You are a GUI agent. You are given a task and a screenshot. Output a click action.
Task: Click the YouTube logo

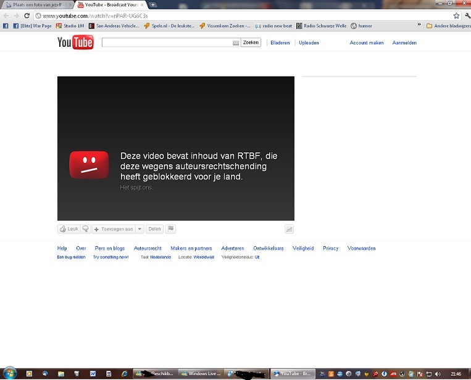[x=75, y=43]
